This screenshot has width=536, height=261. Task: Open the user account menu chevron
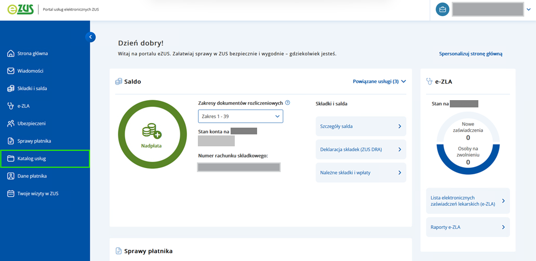click(x=529, y=9)
